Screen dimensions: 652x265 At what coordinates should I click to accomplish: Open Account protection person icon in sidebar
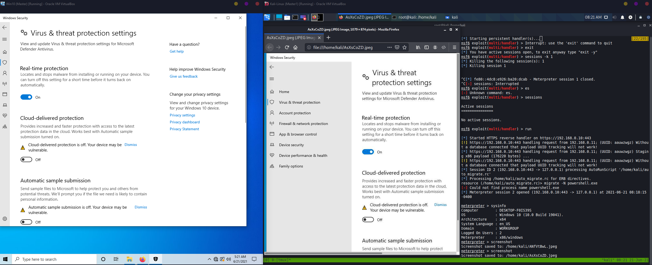coord(5,73)
